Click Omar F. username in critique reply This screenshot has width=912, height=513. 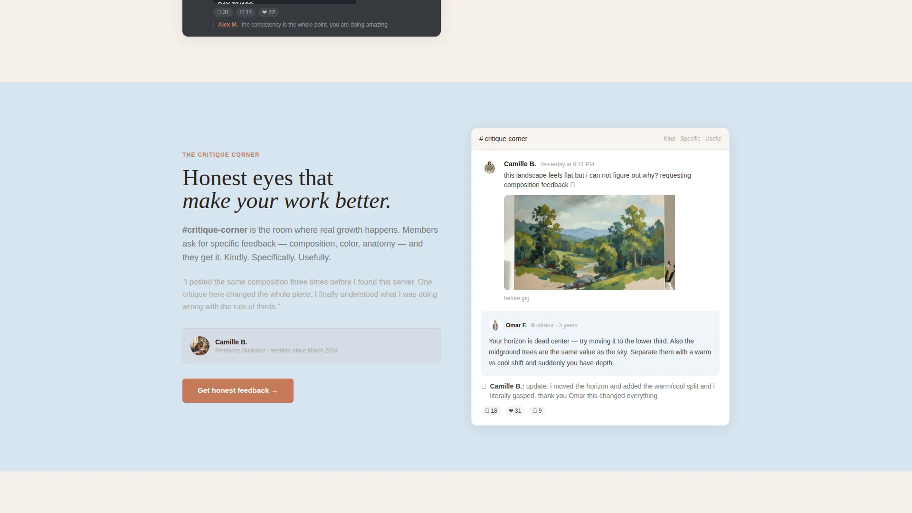click(516, 325)
